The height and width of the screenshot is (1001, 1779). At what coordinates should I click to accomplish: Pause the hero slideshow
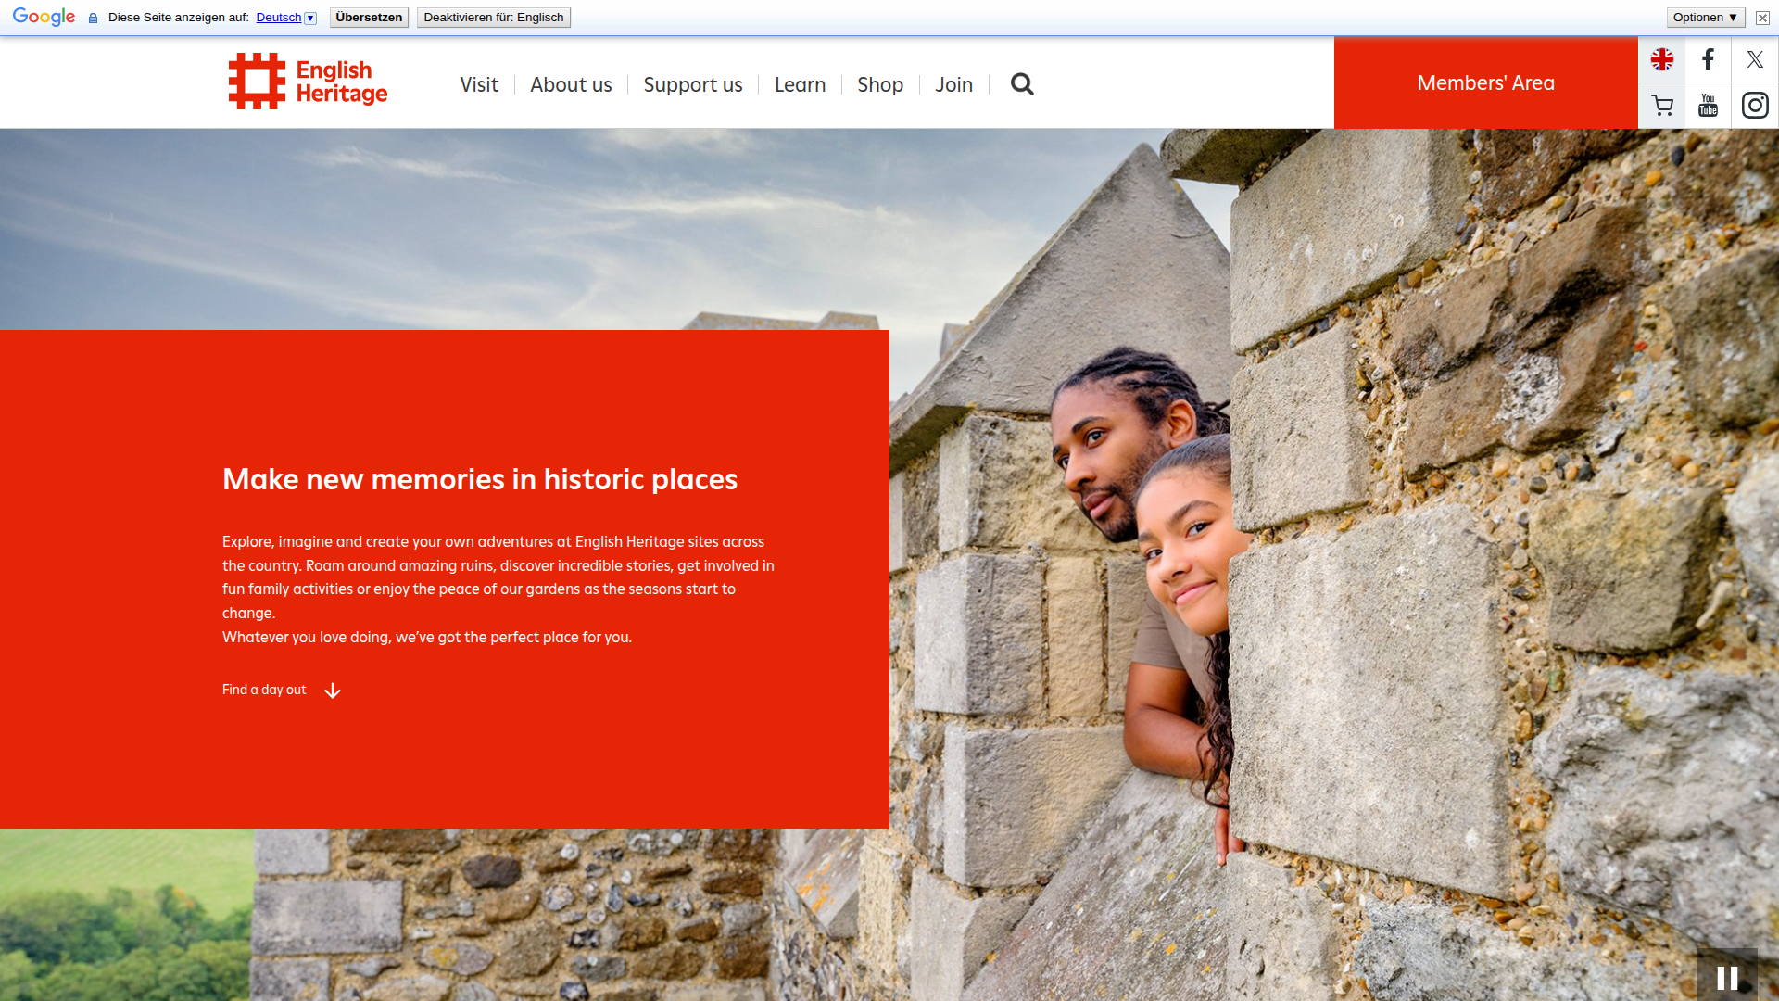coord(1727,977)
